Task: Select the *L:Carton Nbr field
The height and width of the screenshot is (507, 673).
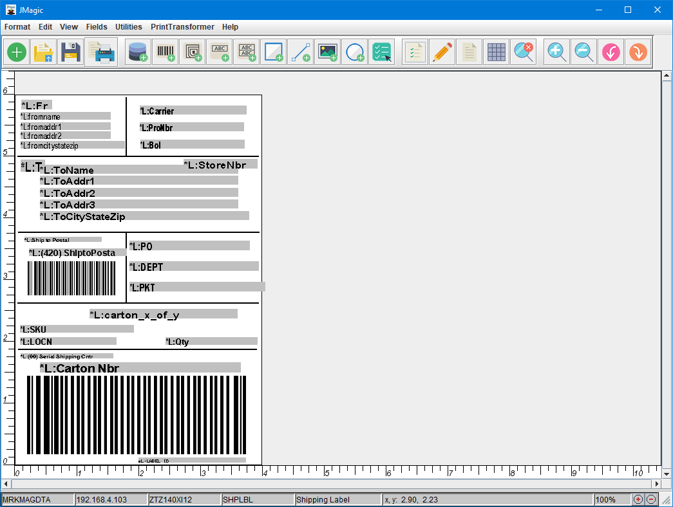Action: 140,368
